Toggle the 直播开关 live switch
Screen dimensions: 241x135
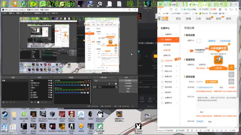tap(200, 41)
